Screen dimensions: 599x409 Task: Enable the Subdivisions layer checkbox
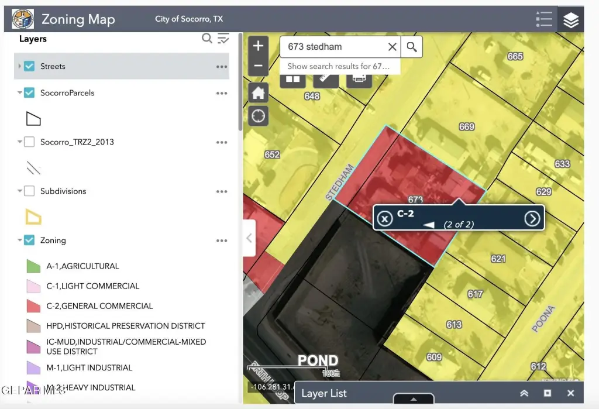(x=29, y=191)
